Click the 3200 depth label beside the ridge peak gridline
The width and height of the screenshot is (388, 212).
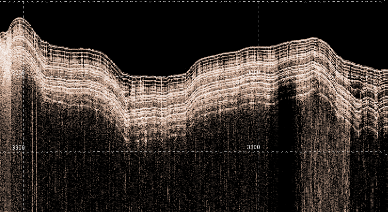click(x=18, y=73)
